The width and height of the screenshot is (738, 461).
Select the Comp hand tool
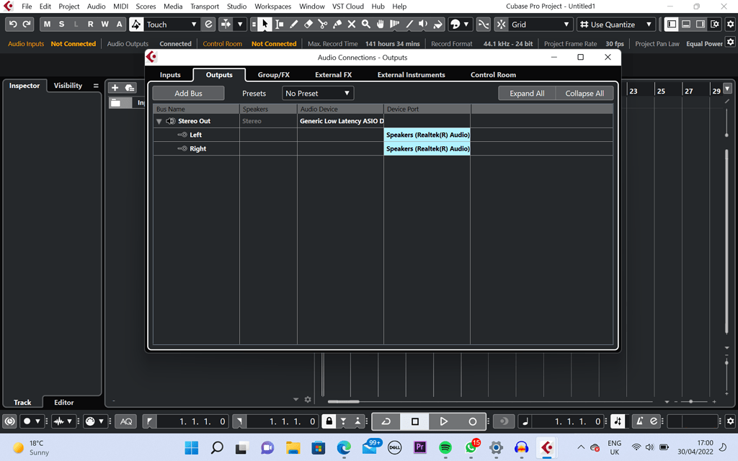click(x=381, y=24)
